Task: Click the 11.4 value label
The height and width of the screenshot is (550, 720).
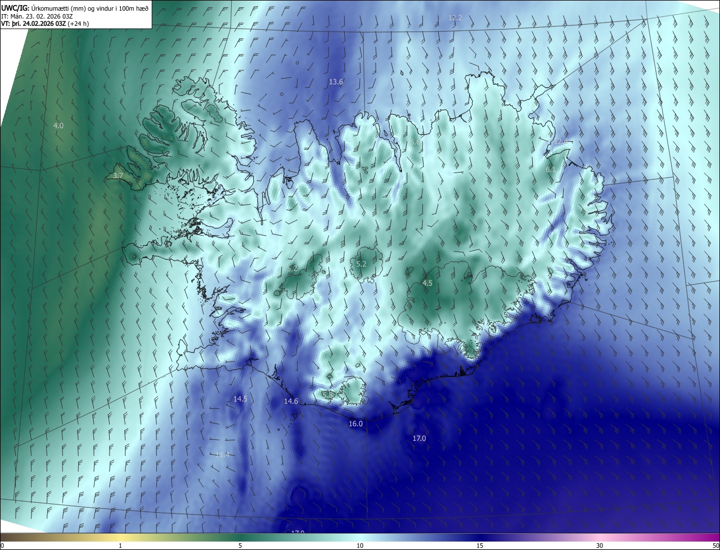Action: tap(223, 454)
